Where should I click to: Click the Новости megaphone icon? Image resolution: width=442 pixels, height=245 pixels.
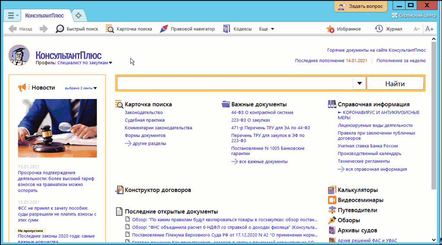24,87
